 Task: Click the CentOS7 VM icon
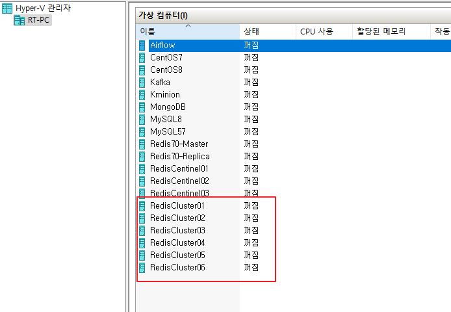coord(142,58)
